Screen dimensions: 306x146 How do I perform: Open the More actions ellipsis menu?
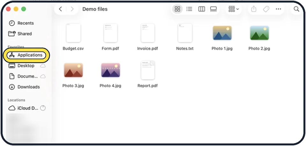(279, 9)
